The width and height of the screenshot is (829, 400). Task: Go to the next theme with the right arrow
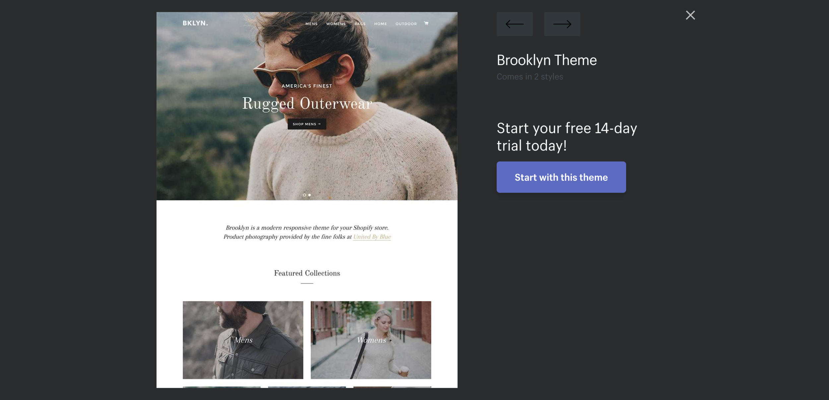click(x=562, y=24)
